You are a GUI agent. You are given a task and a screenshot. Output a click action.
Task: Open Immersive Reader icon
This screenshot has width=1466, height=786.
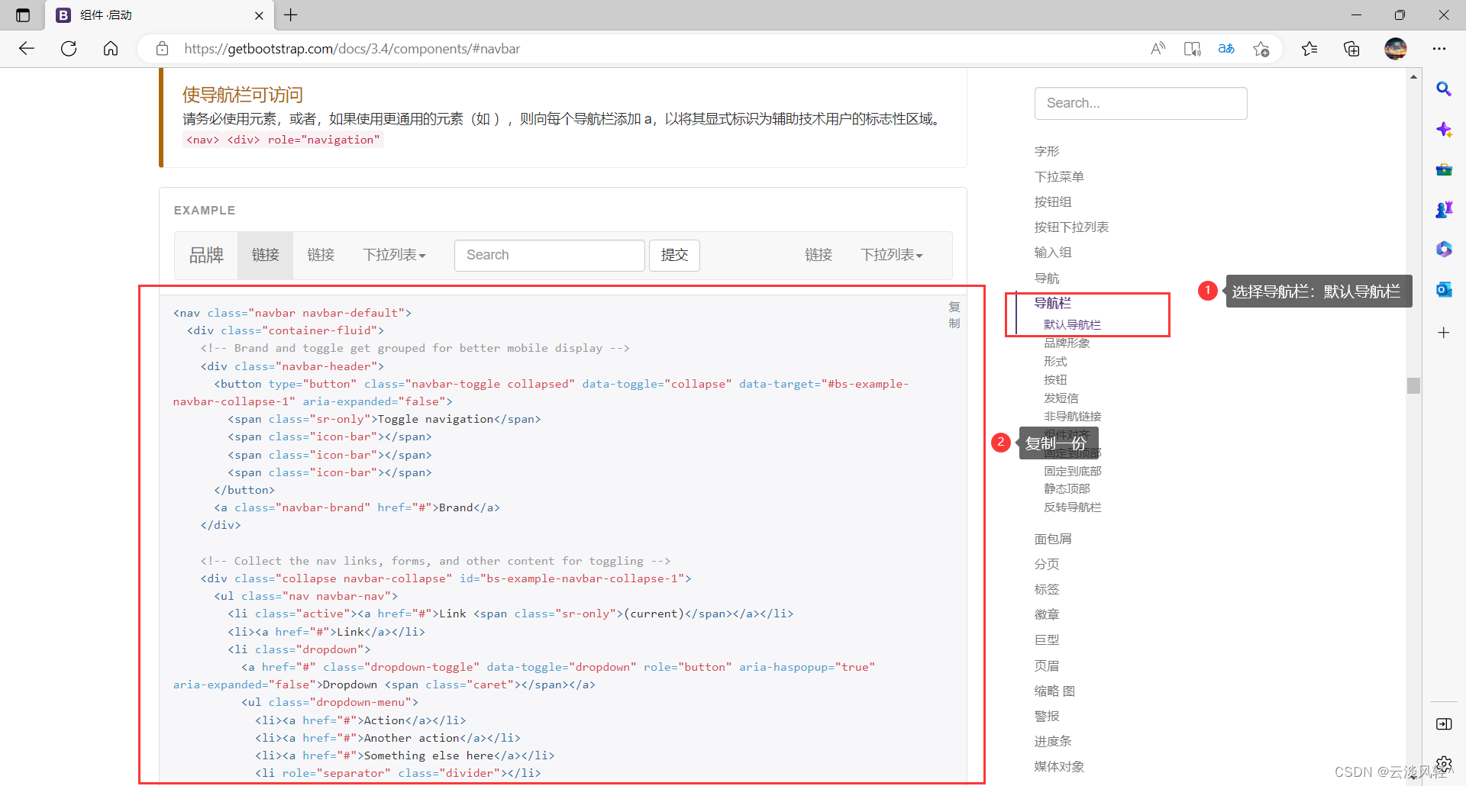click(x=1192, y=49)
